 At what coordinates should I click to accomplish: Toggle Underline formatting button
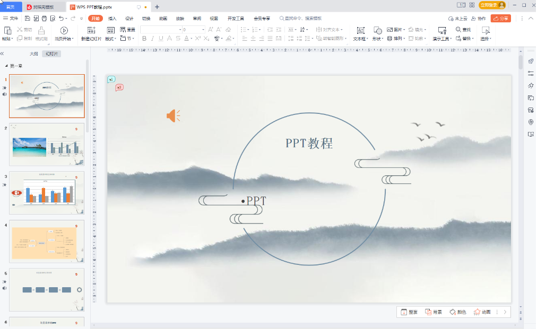[x=161, y=39]
